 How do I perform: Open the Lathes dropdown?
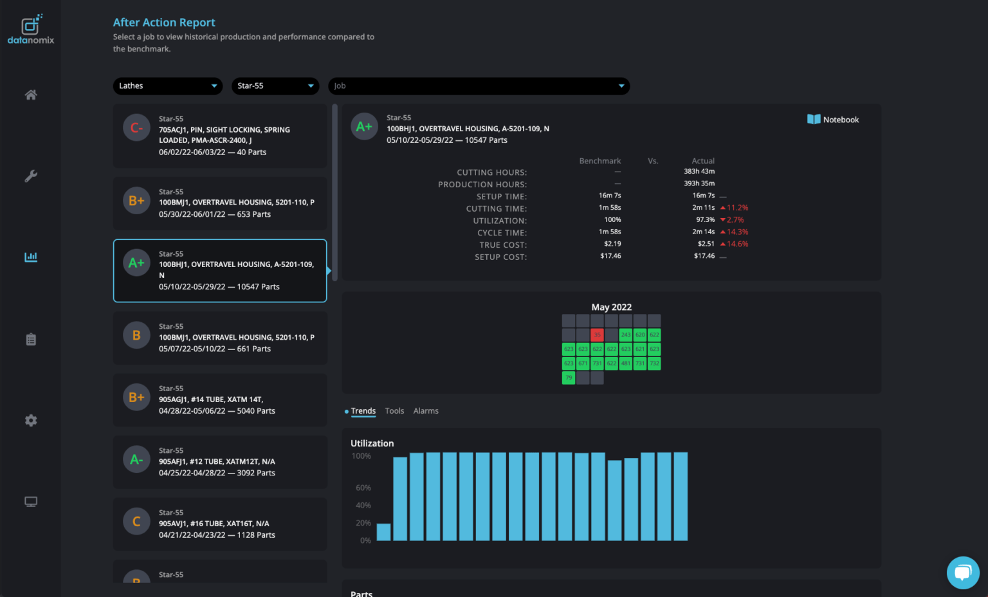[167, 86]
